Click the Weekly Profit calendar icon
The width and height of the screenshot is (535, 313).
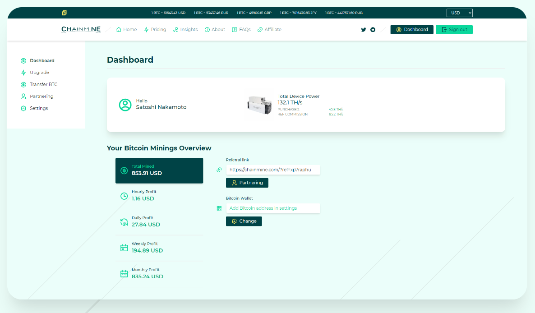coord(124,248)
